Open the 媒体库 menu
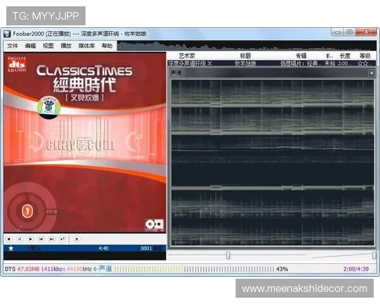380x304 pixels. pos(86,46)
